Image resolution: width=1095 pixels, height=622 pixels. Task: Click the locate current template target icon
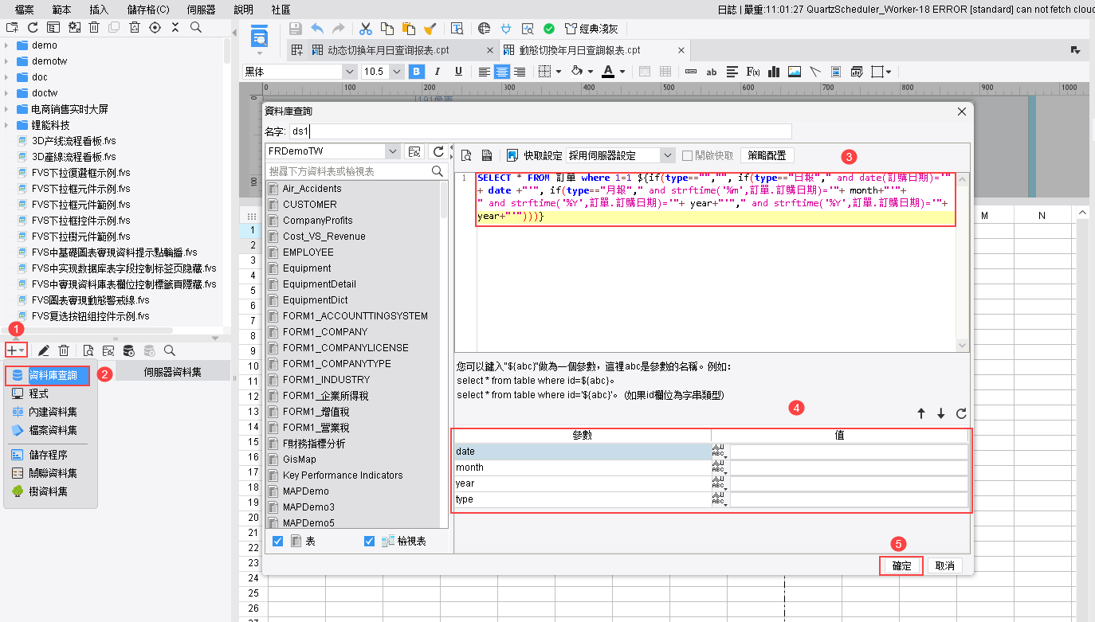pyautogui.click(x=155, y=27)
